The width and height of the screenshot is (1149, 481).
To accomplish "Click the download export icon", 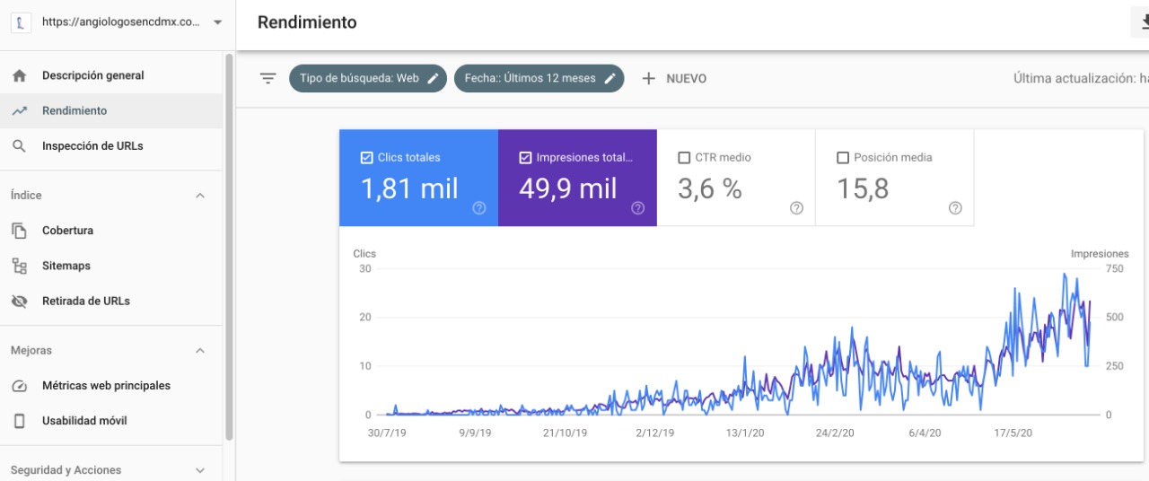I will point(1140,23).
